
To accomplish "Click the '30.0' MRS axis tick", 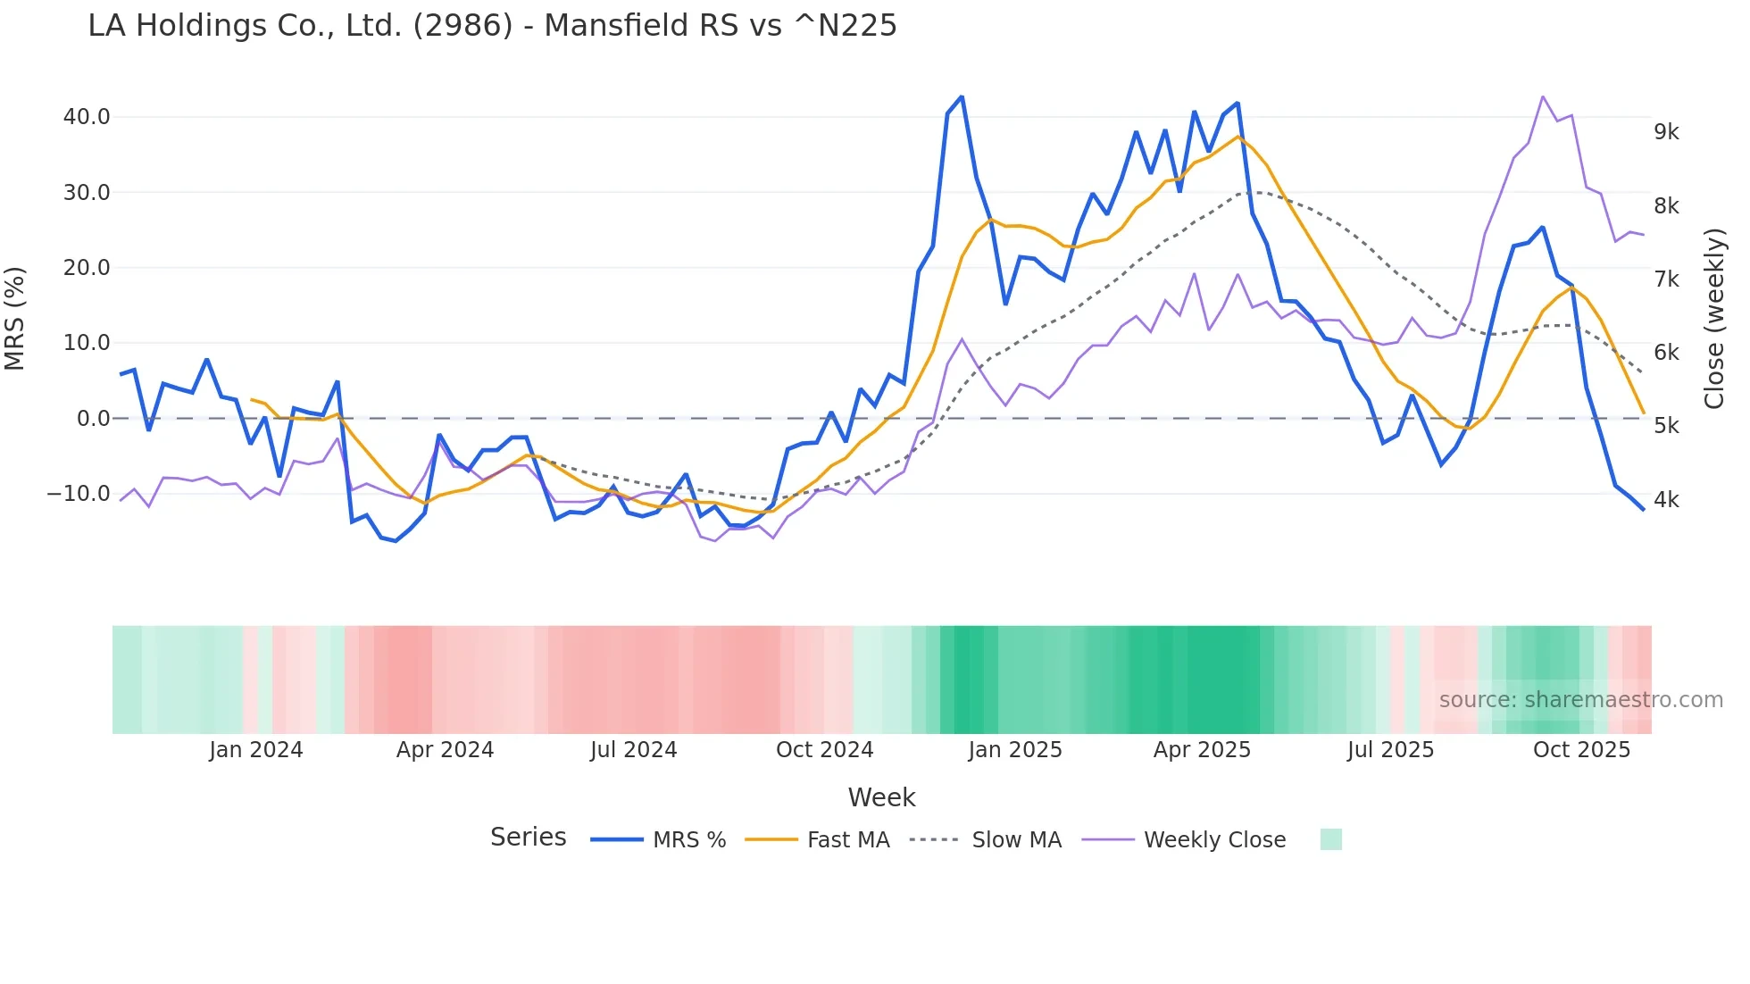I will pyautogui.click(x=87, y=193).
